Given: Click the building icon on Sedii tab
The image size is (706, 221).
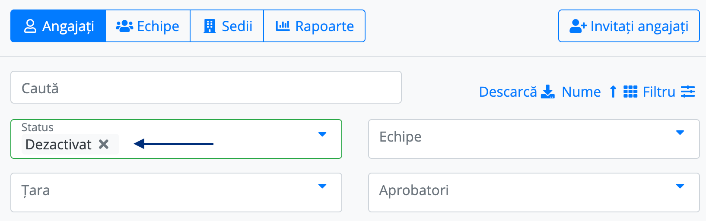Looking at the screenshot, I should tap(210, 26).
